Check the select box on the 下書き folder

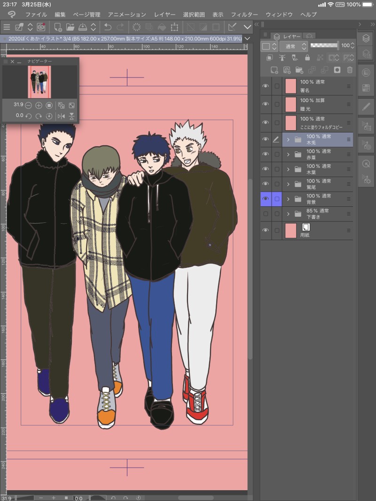click(277, 214)
